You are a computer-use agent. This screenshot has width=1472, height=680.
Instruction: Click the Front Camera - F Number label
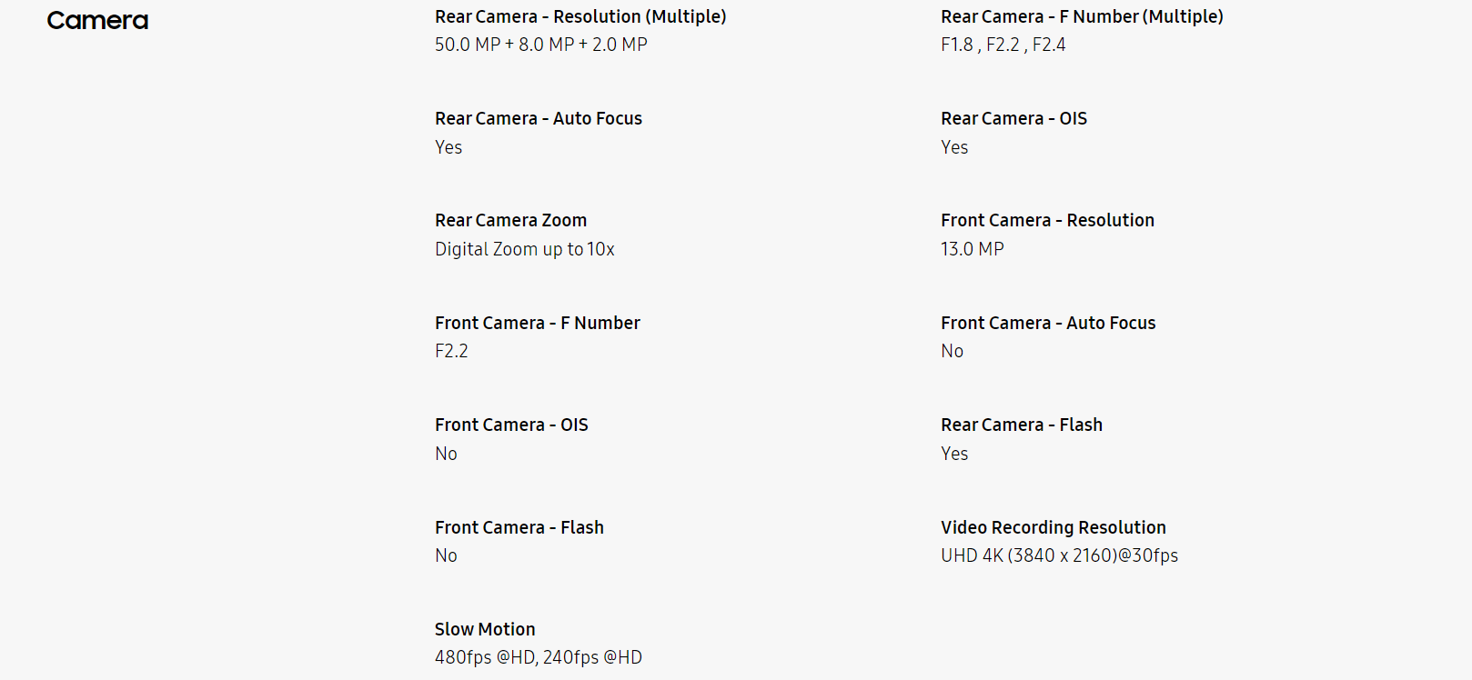[538, 323]
